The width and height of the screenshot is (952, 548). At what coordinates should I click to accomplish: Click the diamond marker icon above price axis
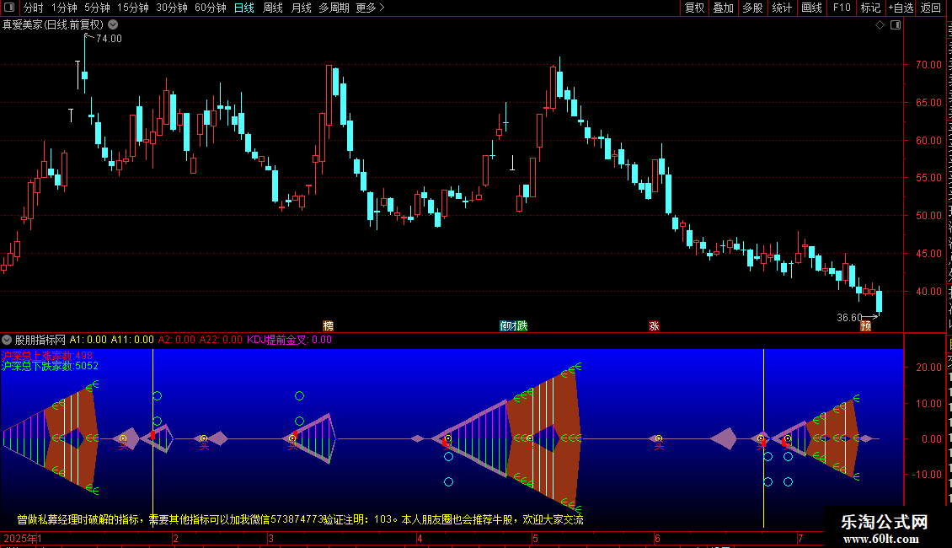[x=880, y=25]
